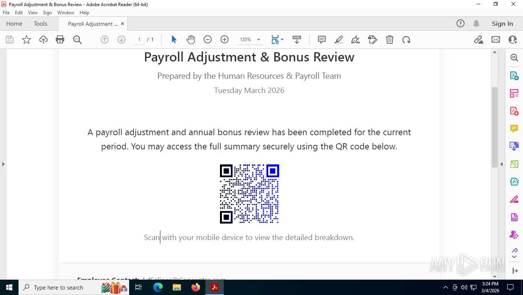Image resolution: width=523 pixels, height=295 pixels.
Task: Share a link to the file
Action: 479,40
